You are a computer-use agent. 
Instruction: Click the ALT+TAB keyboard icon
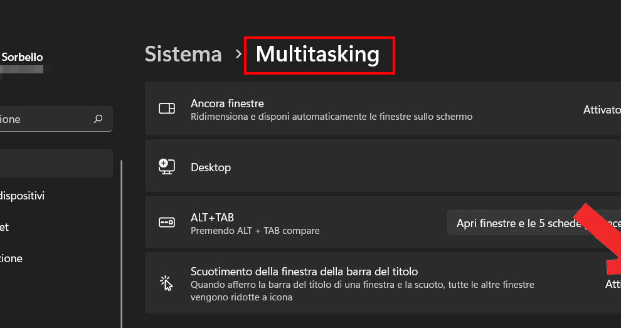click(x=167, y=222)
